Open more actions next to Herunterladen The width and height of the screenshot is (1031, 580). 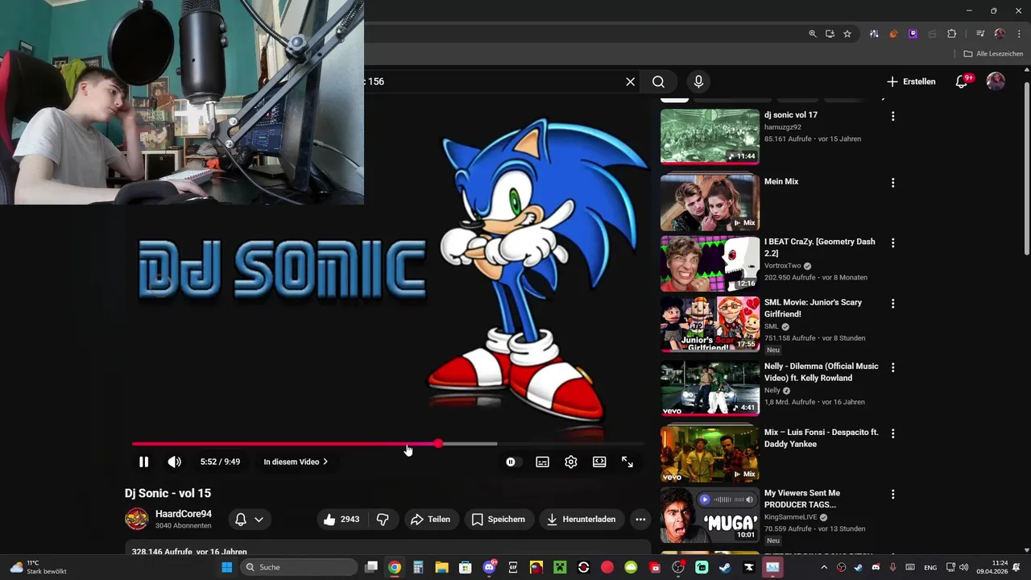640,520
